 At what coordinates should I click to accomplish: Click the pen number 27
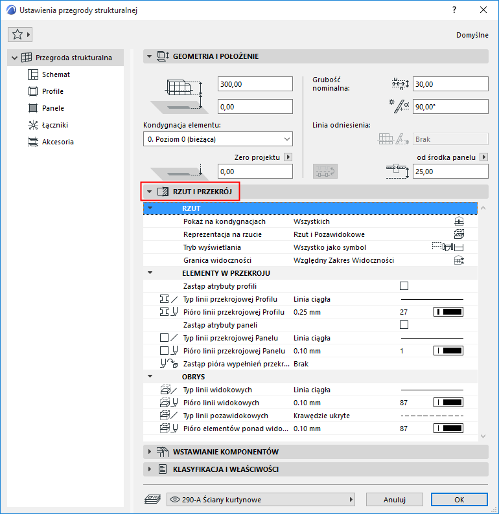click(404, 312)
